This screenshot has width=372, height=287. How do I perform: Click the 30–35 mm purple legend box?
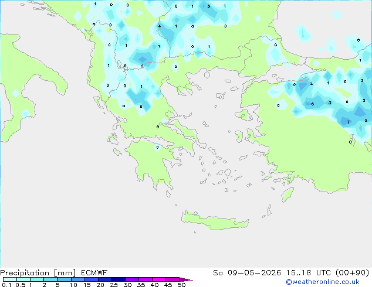click(132, 279)
